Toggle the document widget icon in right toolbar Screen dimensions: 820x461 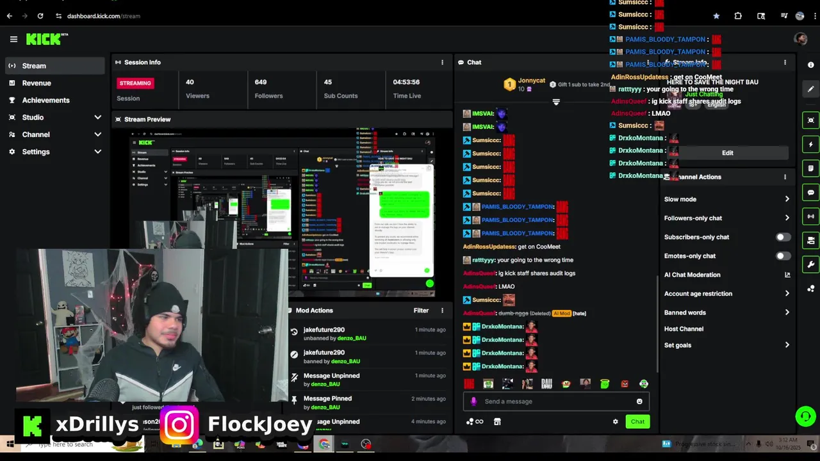(x=810, y=168)
